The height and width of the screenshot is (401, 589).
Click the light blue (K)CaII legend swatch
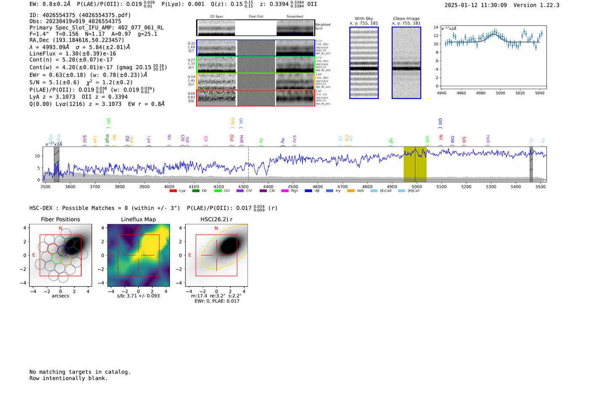tap(374, 191)
